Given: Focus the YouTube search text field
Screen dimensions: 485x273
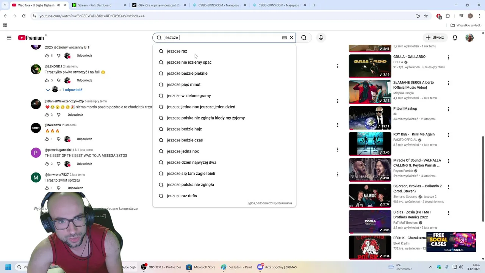Looking at the screenshot, I should 222,38.
